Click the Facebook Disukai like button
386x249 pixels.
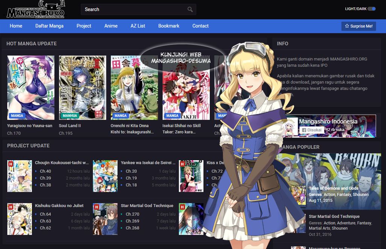pyautogui.click(x=312, y=130)
